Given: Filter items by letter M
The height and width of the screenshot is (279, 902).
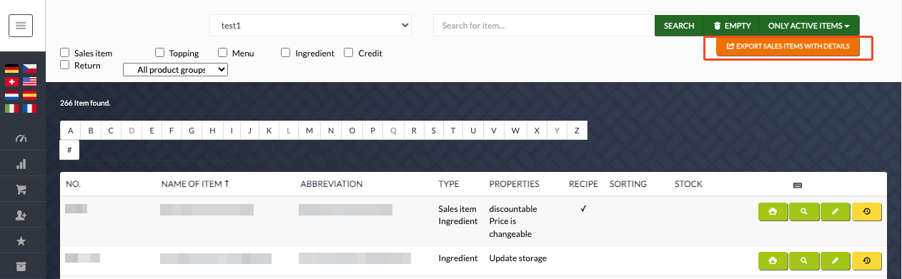Looking at the screenshot, I should click(x=309, y=131).
